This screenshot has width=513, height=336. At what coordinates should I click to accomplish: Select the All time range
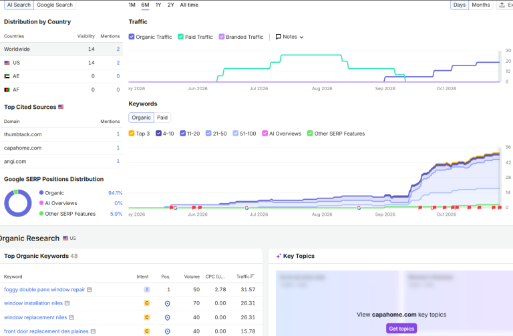189,5
